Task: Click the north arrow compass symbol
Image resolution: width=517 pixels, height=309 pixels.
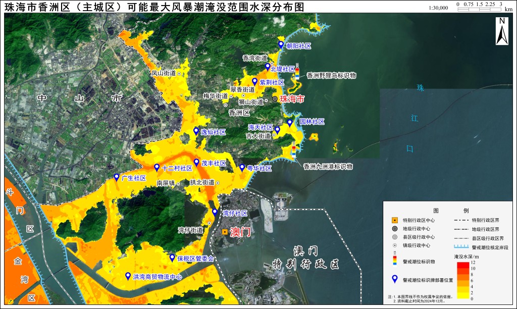Action: (x=502, y=31)
